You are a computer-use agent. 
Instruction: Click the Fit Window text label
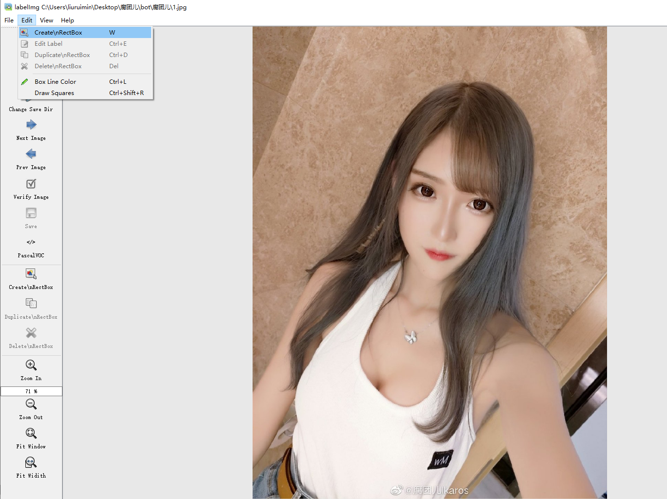(31, 447)
